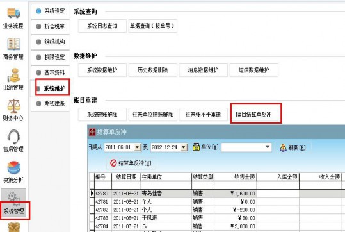Expand the end date 2012-12-24 dropdown

tap(184, 147)
